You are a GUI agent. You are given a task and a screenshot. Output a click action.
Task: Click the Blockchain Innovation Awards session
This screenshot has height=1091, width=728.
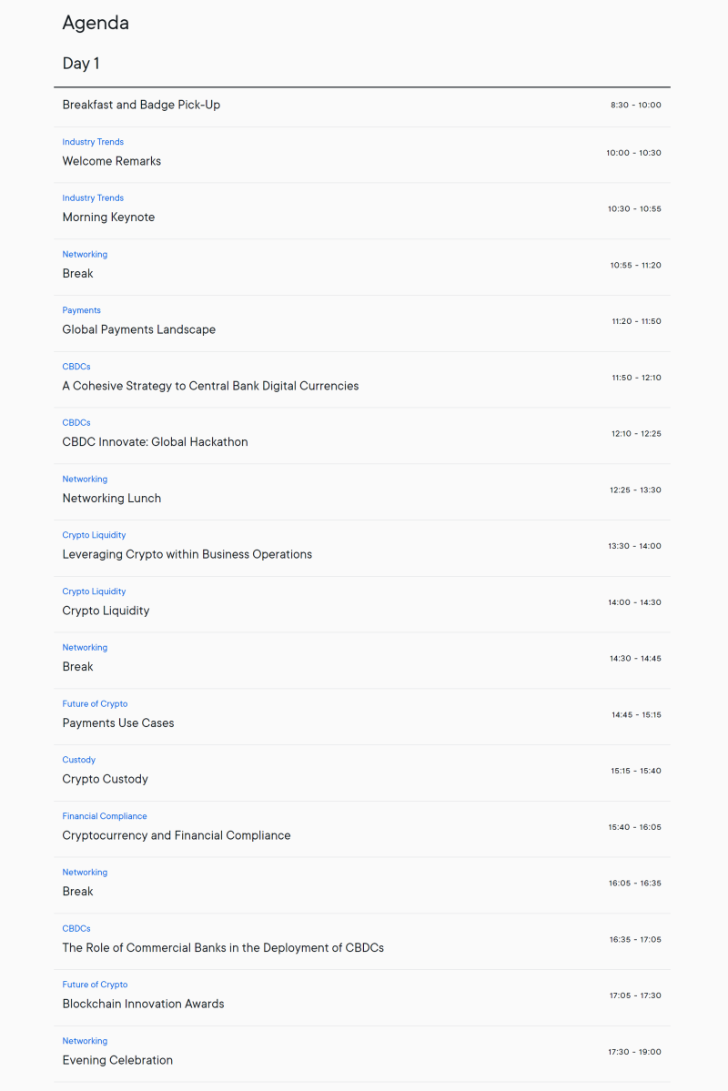click(143, 1004)
